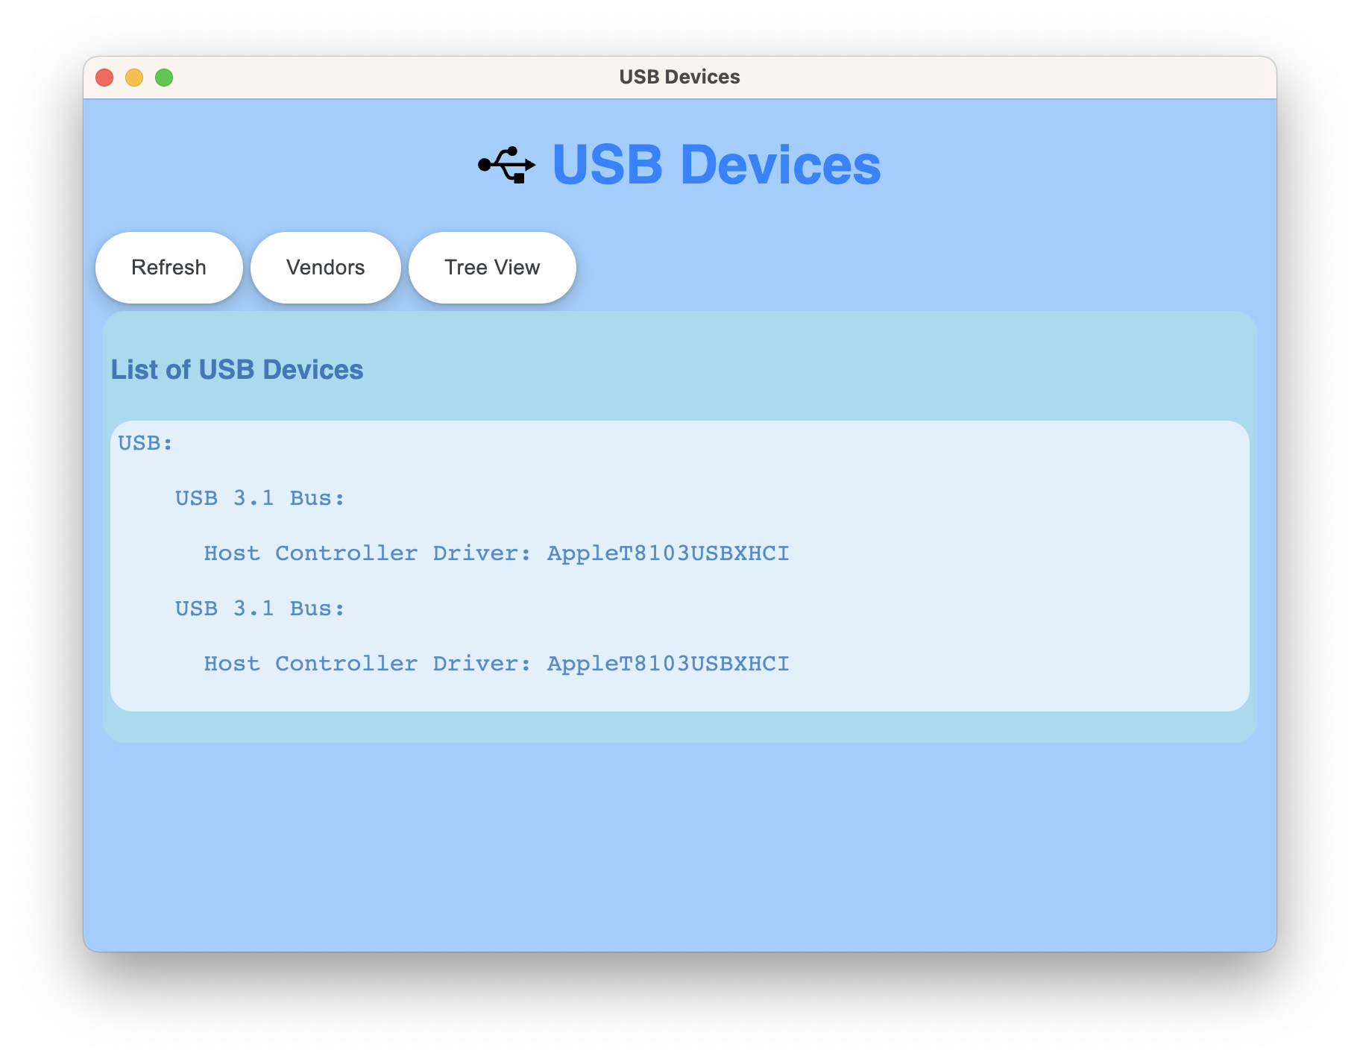Viewport: 1360px width, 1062px height.
Task: Click the window title bar text USB Devices
Action: 679,77
